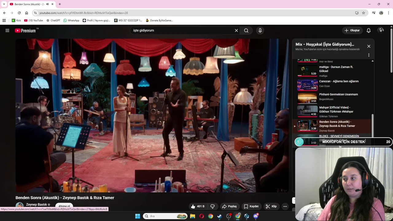Open the Profil | Yayınını güçl... bookmark

click(96, 20)
